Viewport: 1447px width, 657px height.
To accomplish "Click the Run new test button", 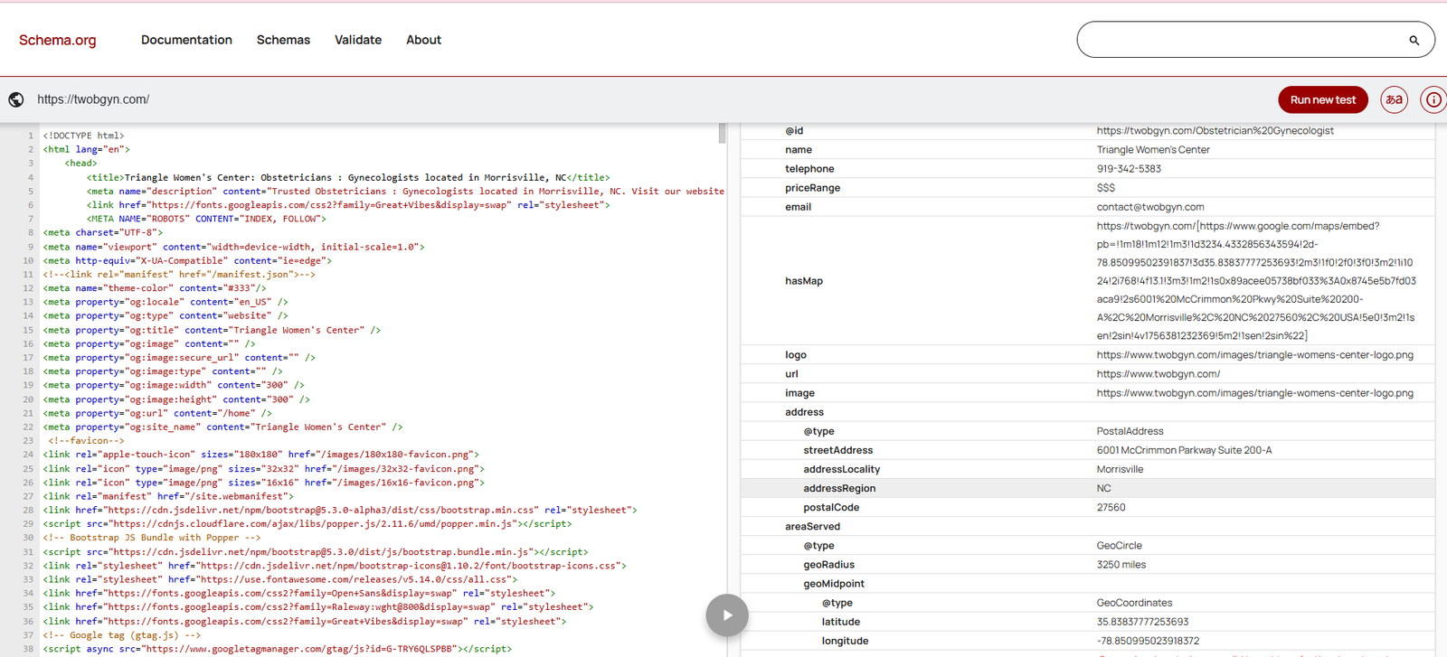I will tap(1322, 99).
